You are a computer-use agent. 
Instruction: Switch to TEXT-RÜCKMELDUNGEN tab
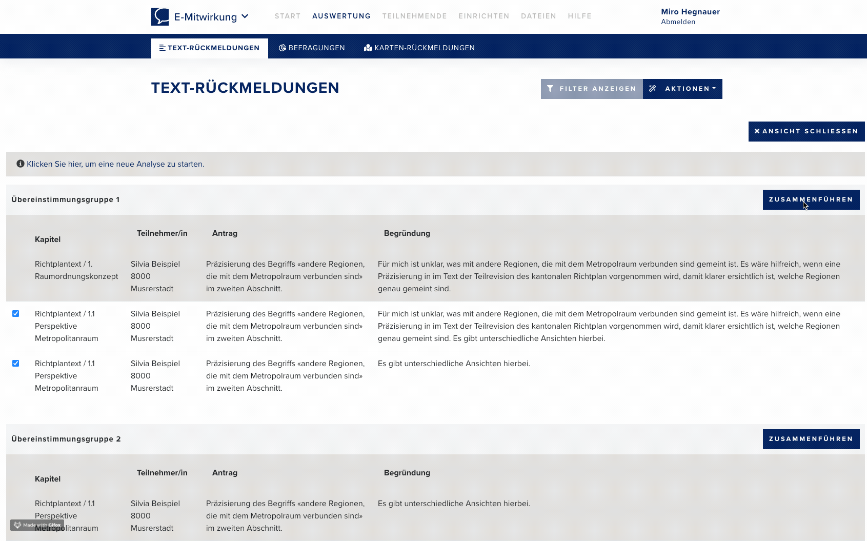pos(210,48)
